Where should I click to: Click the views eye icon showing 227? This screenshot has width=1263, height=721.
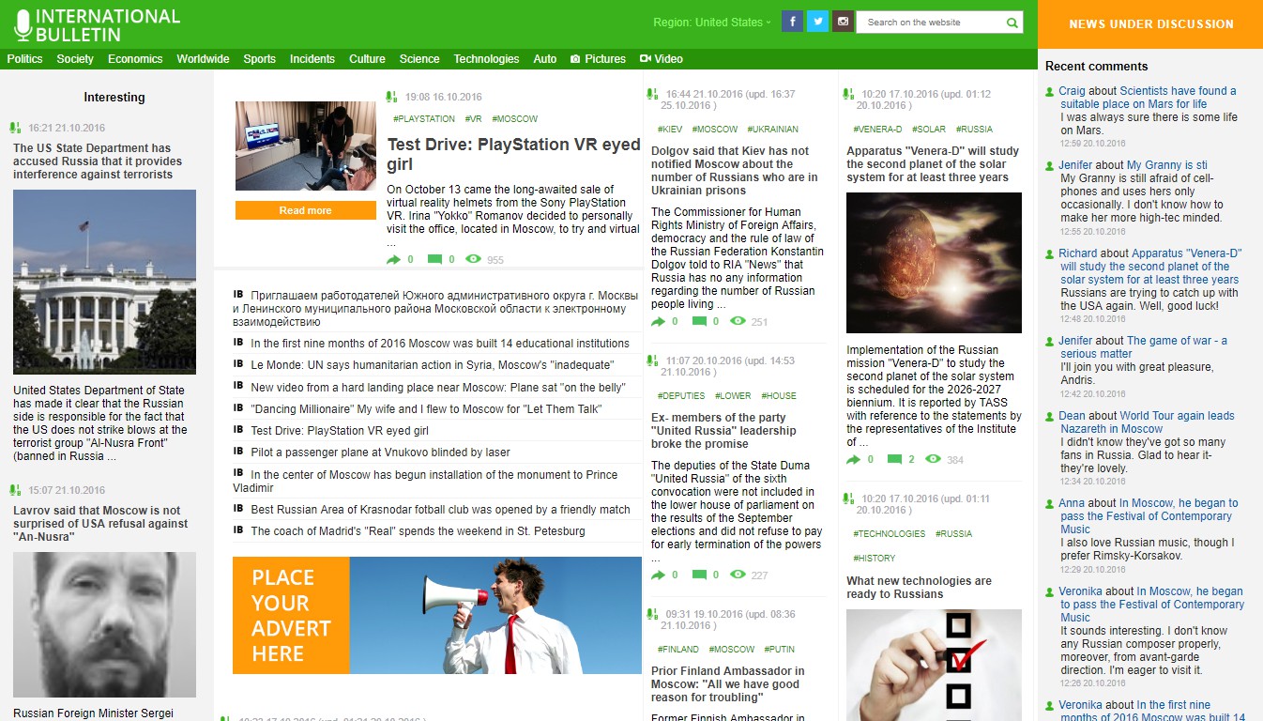(738, 575)
